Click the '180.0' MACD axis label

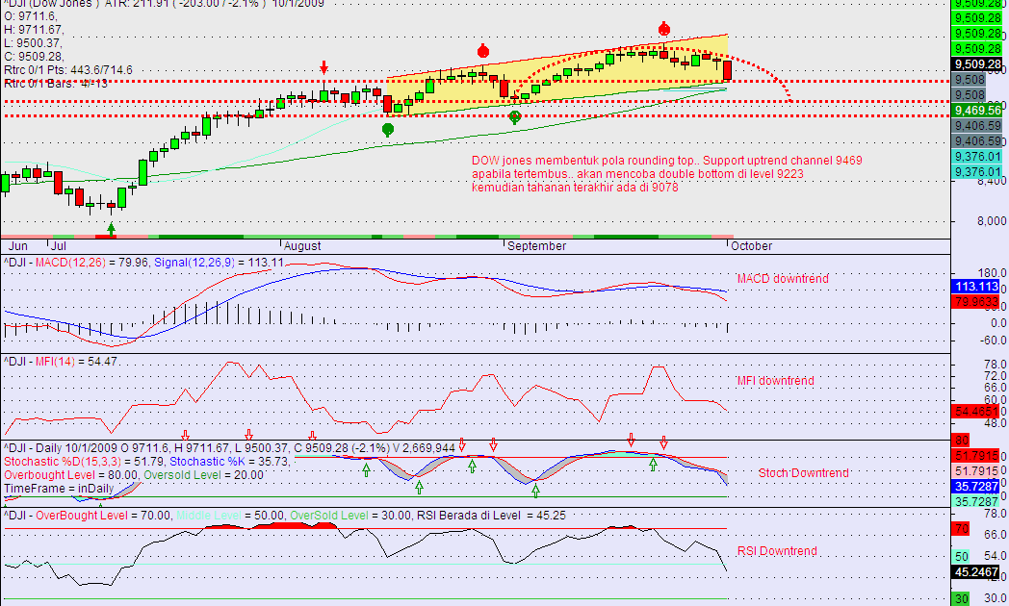992,273
